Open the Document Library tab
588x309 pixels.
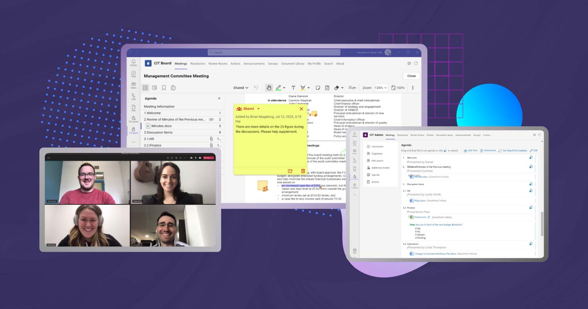(x=293, y=63)
